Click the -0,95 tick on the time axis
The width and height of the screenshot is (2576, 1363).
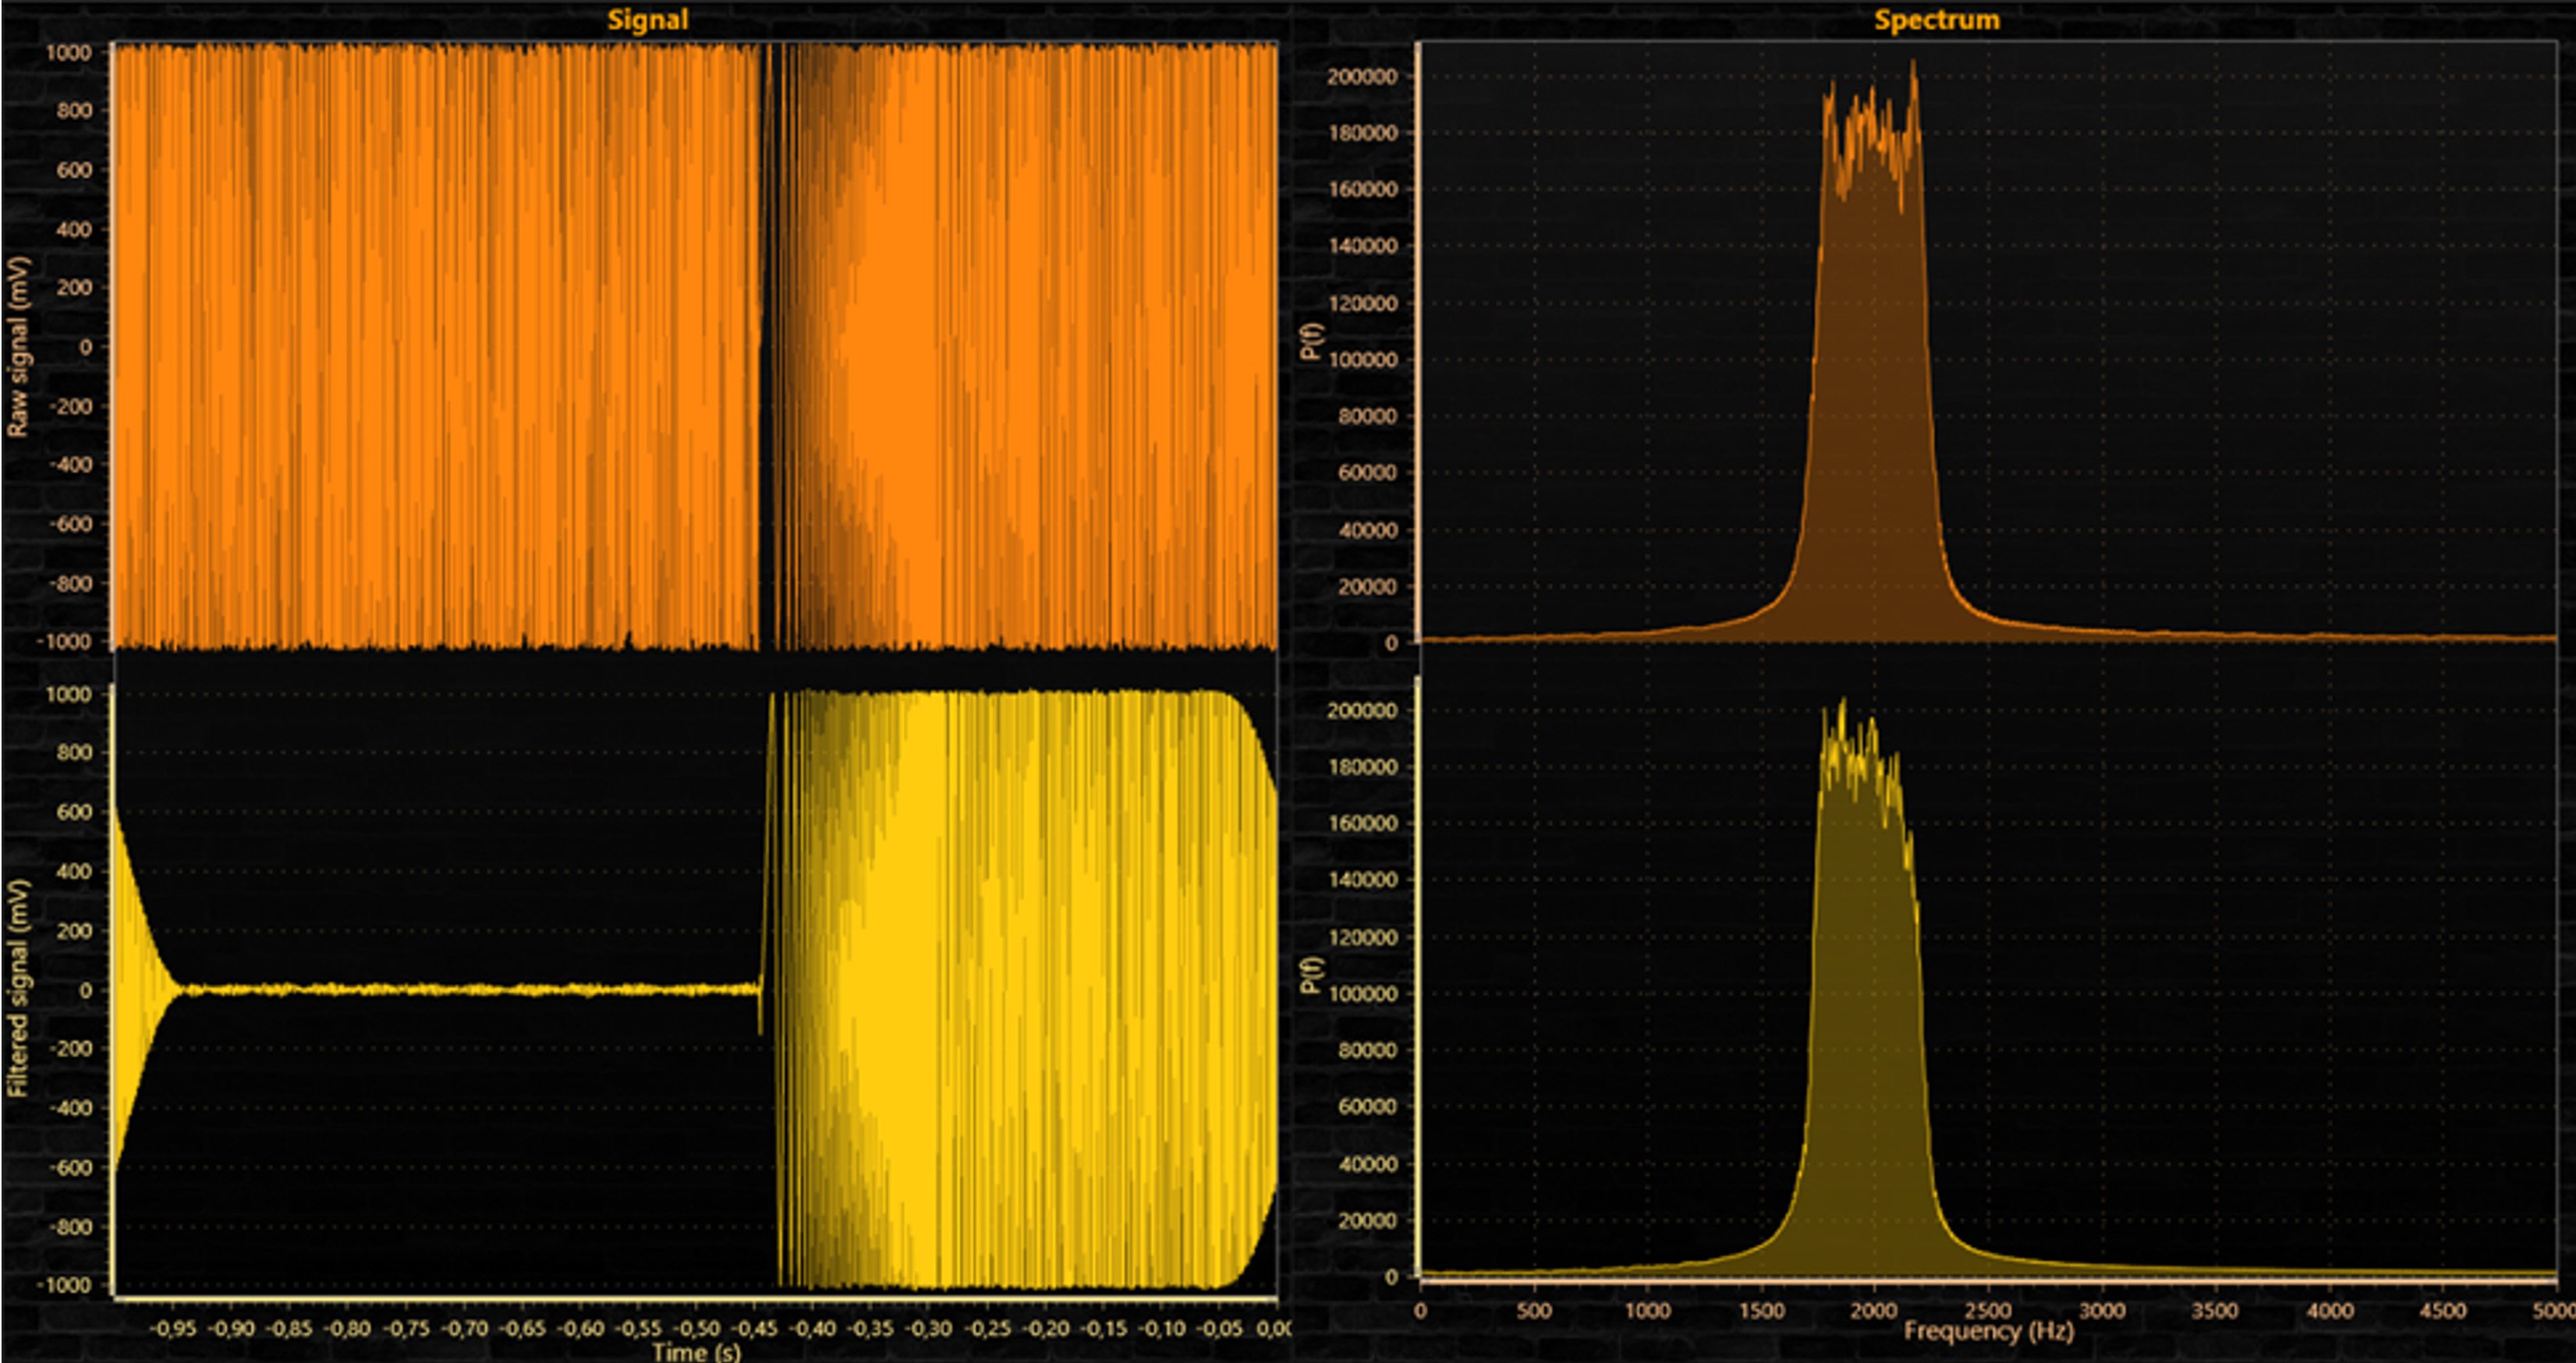pyautogui.click(x=173, y=1329)
